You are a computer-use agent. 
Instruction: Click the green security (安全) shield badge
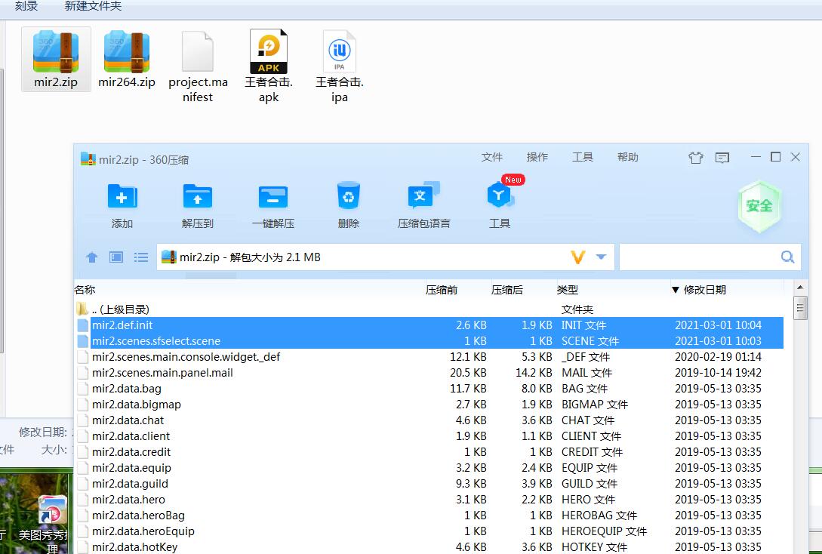[x=759, y=205]
